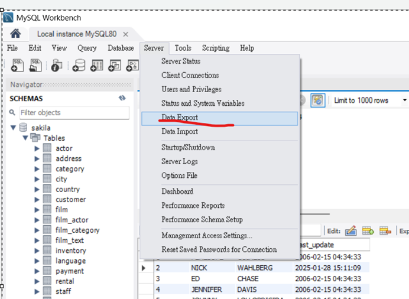Open Status and System Variables
Image resolution: width=409 pixels, height=299 pixels.
(220, 103)
